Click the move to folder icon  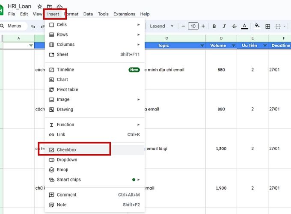pos(50,6)
